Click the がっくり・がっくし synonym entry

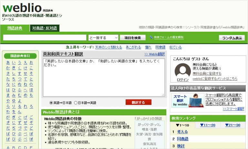(149, 125)
